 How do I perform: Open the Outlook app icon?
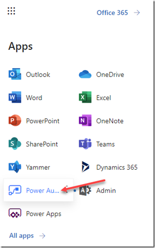tap(15, 74)
